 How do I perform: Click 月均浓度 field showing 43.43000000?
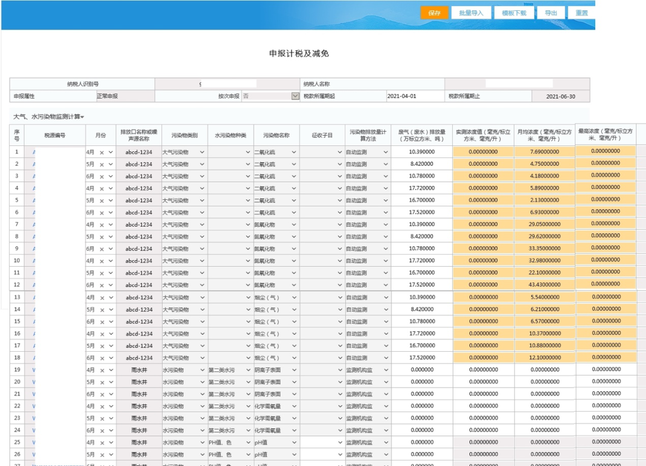(544, 285)
